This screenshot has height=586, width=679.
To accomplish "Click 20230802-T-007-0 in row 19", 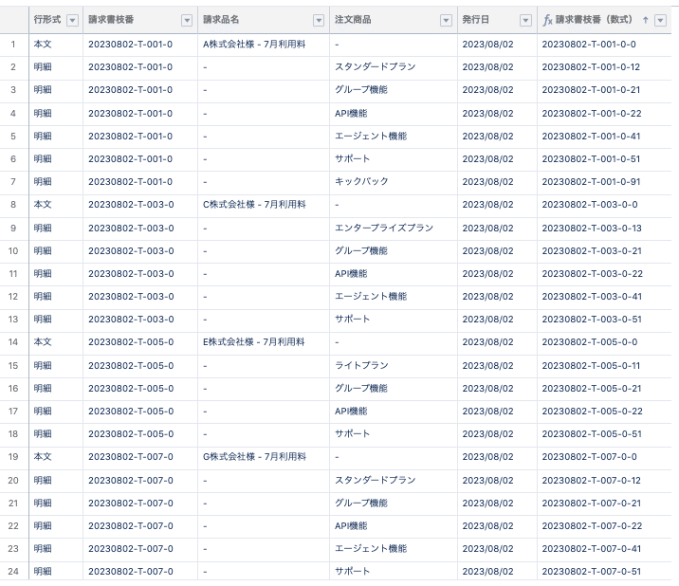I will point(131,456).
